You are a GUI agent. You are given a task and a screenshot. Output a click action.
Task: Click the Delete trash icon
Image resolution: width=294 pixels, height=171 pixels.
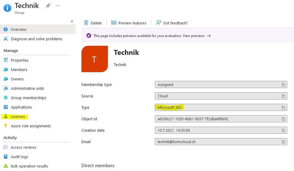86,23
